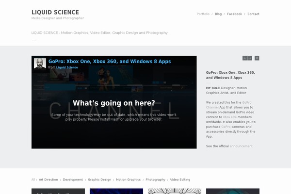Select the All filter
Image resolution: width=291 pixels, height=194 pixels.
[x=33, y=179]
